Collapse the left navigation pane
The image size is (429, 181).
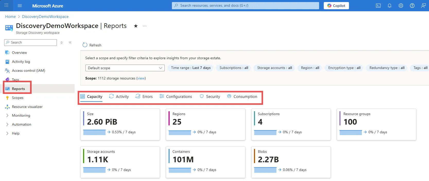(70, 43)
